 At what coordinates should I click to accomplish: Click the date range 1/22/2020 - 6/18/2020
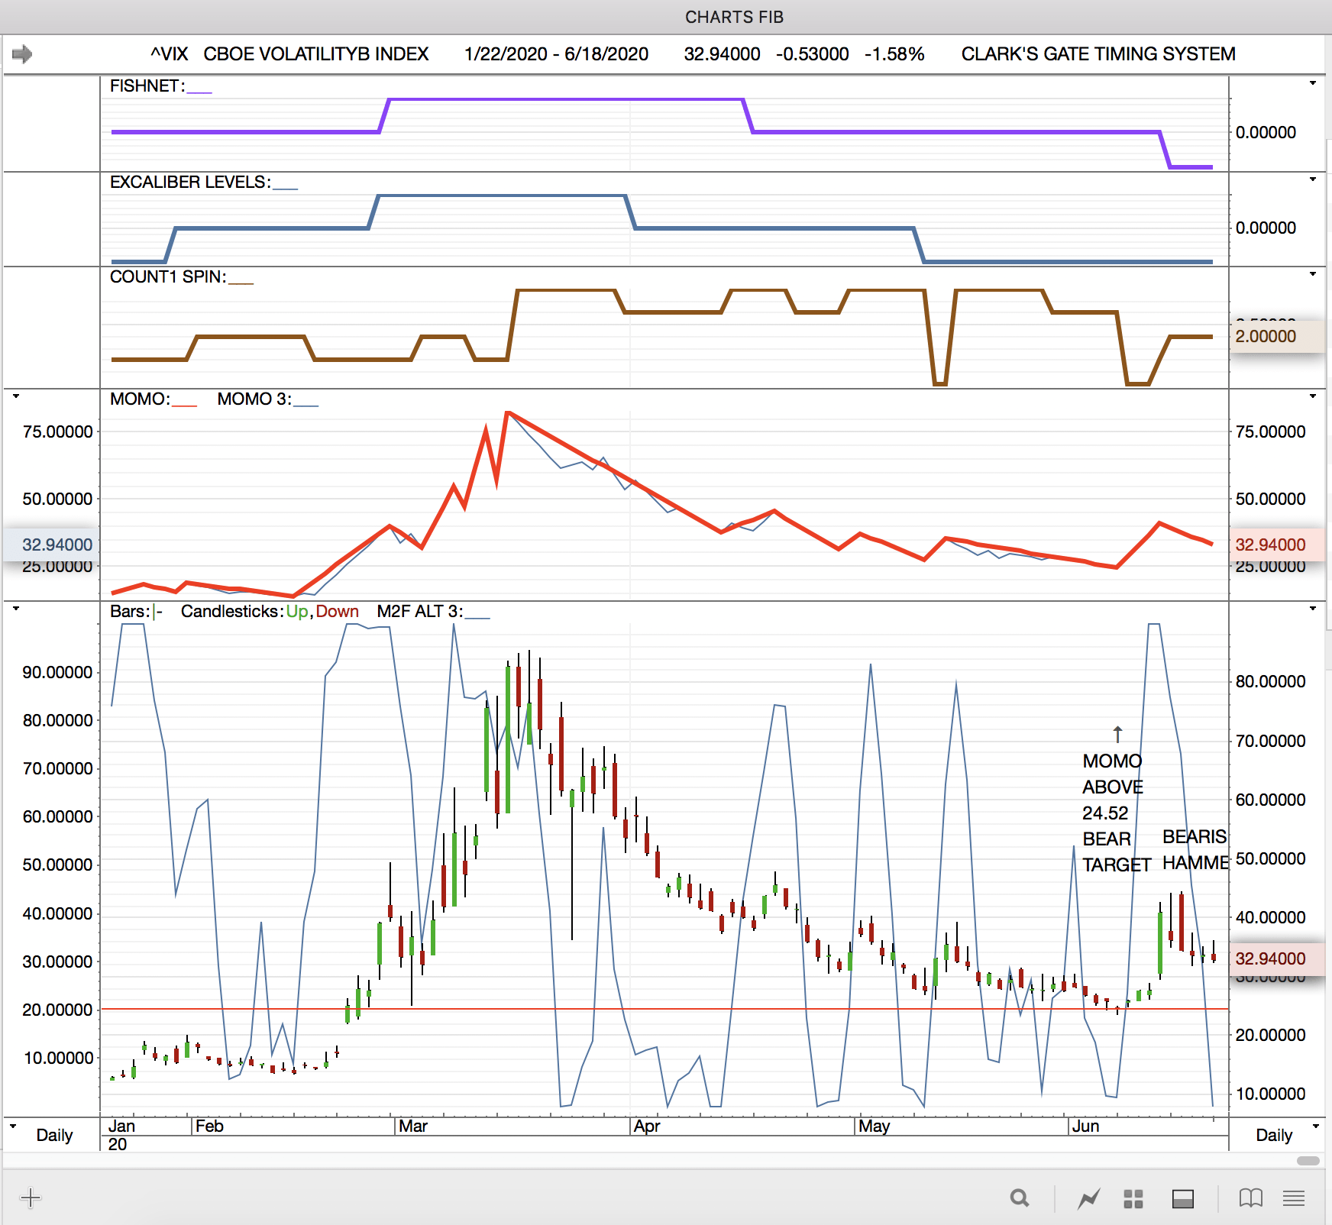(x=556, y=54)
